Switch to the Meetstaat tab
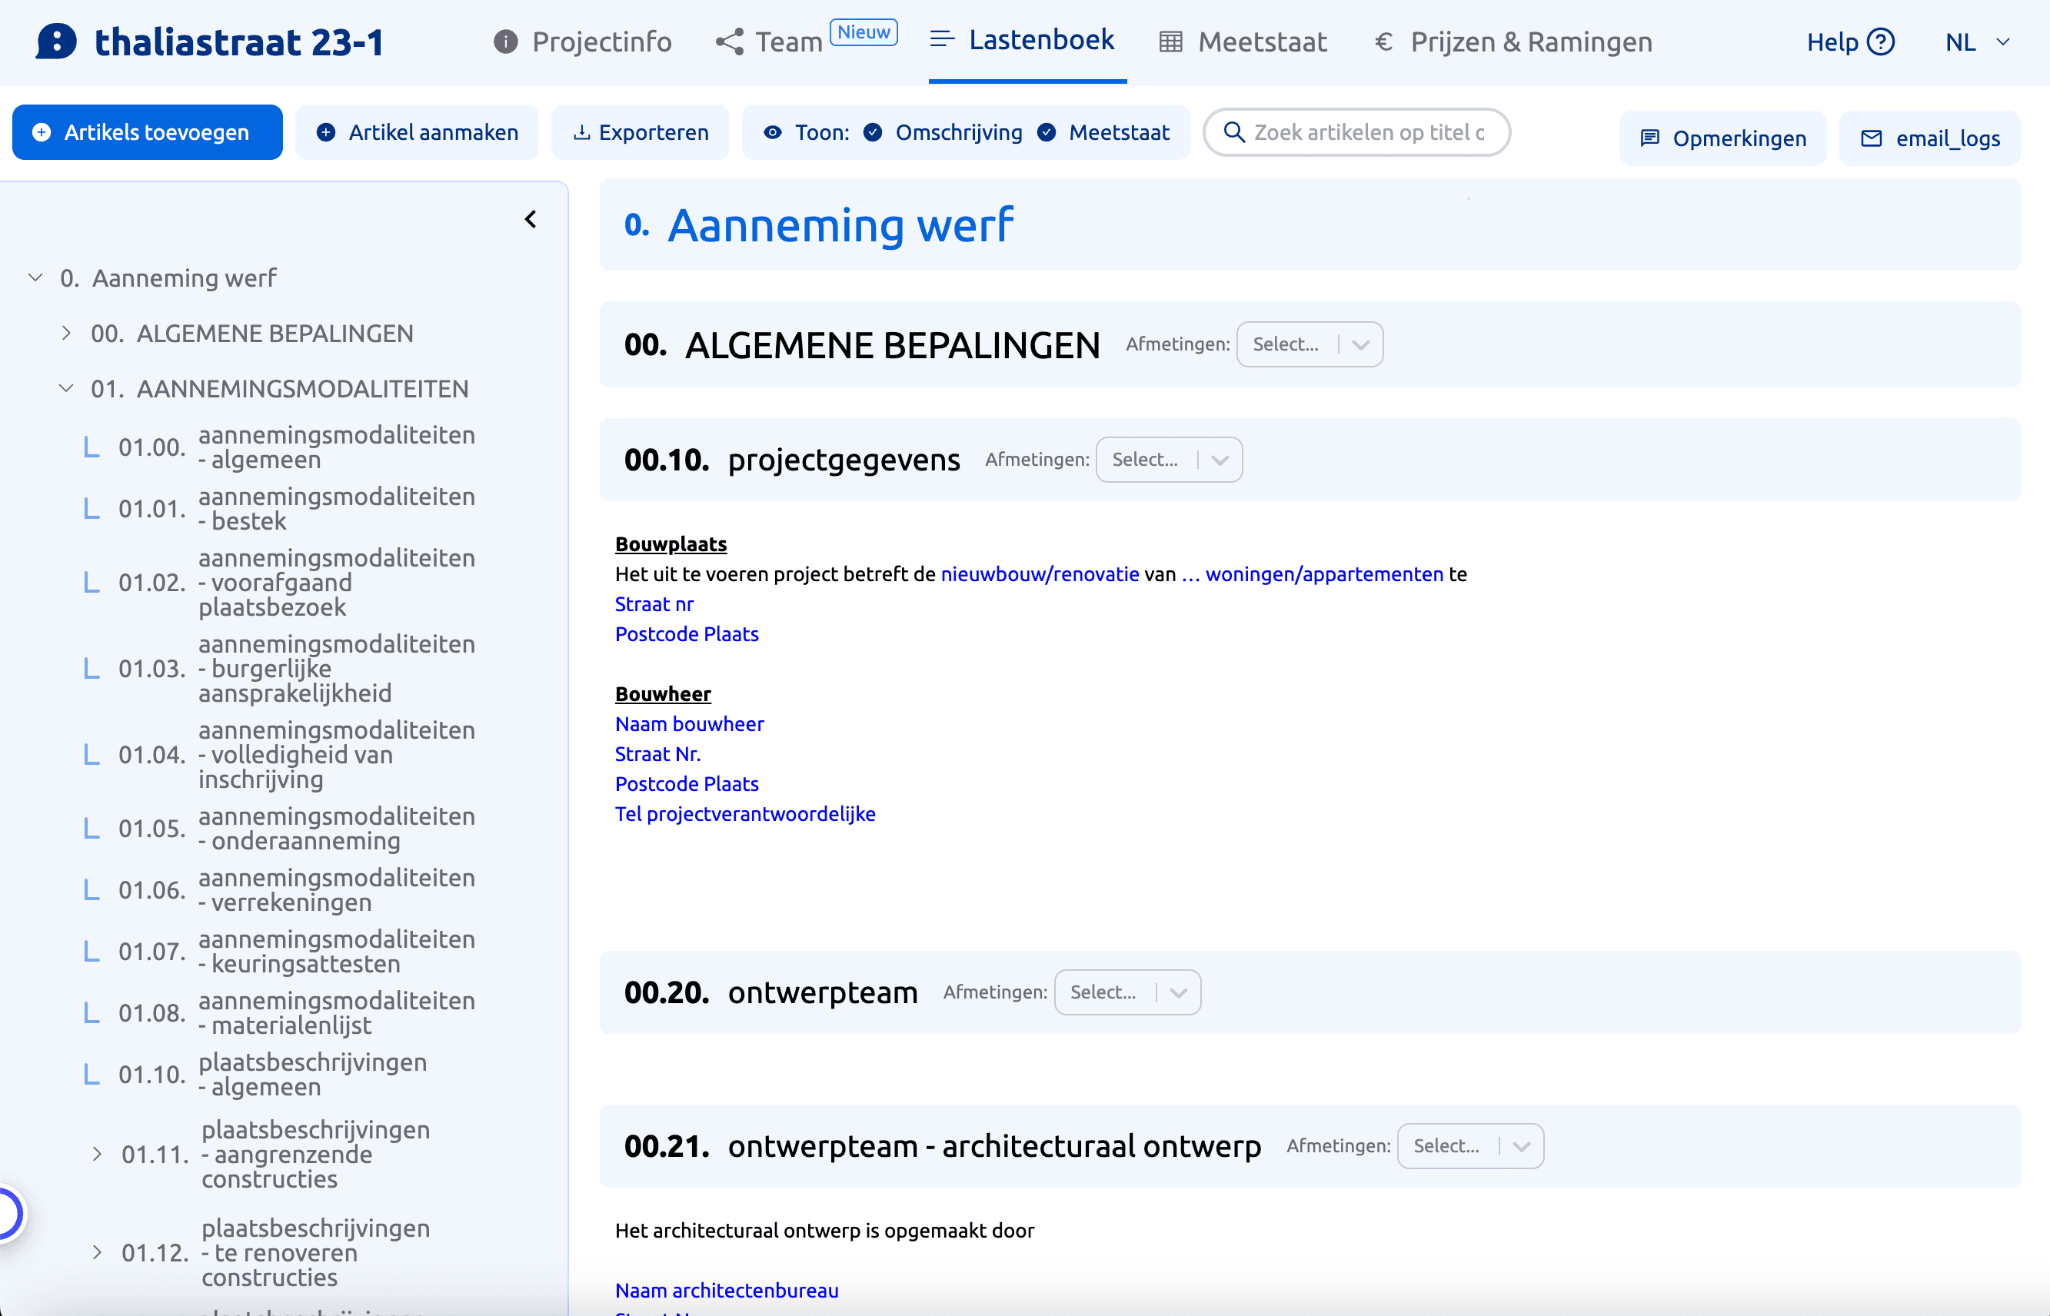 pyautogui.click(x=1244, y=42)
